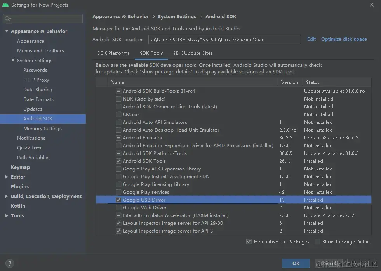Expand the Build, Execution, Deployment section
The height and width of the screenshot is (271, 381).
[x=7, y=196]
